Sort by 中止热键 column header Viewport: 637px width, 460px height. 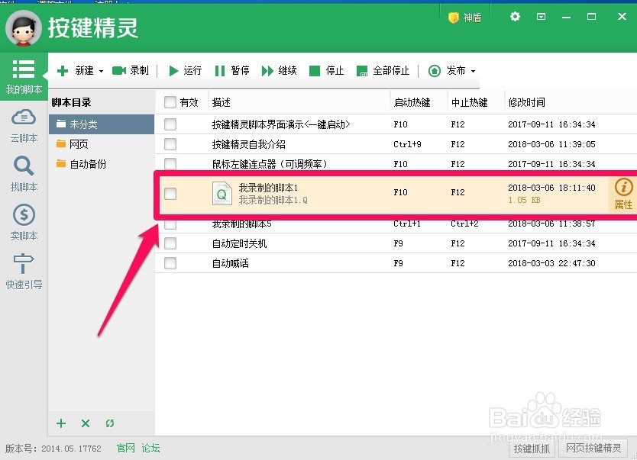[x=469, y=102]
